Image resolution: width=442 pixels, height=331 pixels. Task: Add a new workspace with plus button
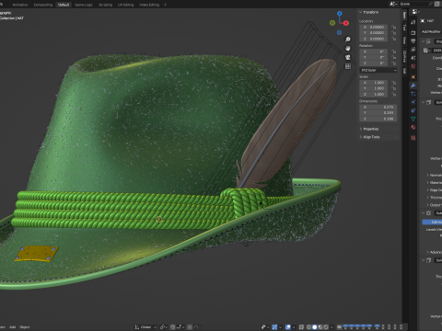coord(165,5)
